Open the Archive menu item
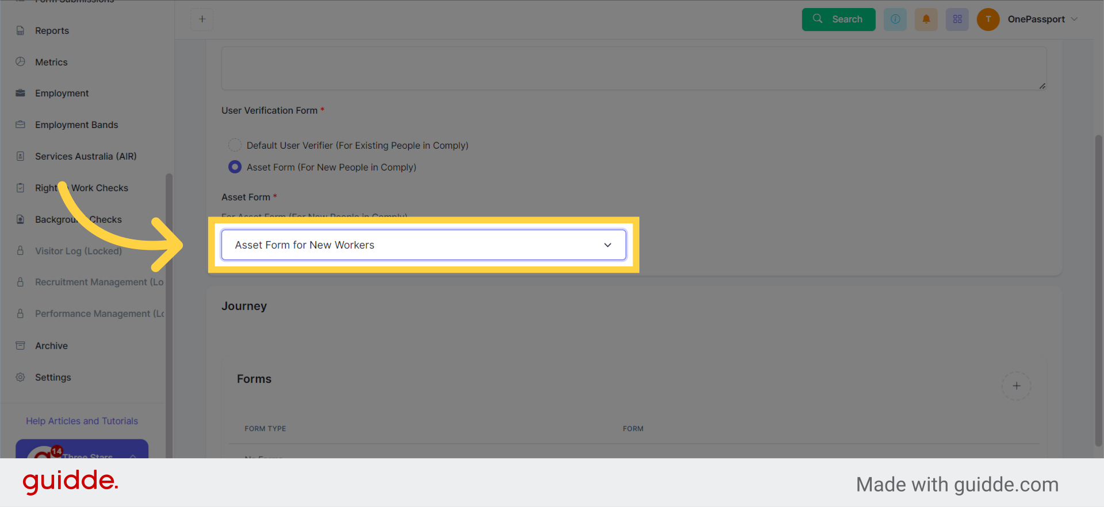The image size is (1104, 507). coord(51,346)
